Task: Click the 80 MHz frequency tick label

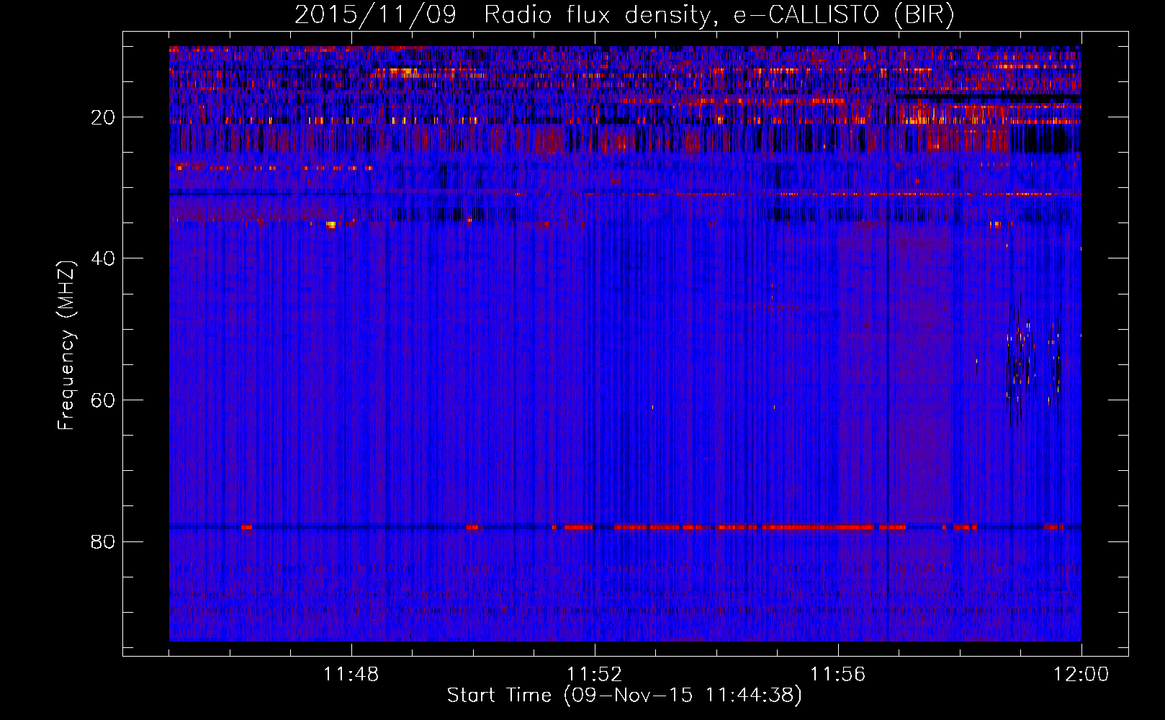Action: coord(103,541)
